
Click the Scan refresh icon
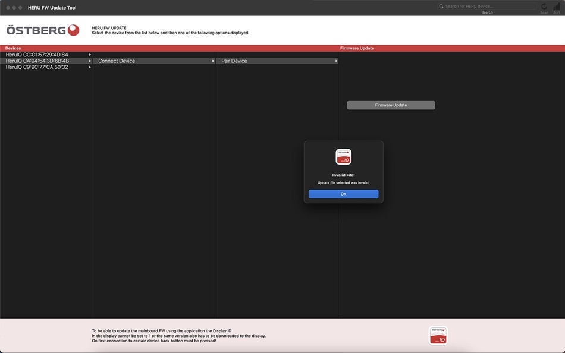click(544, 6)
